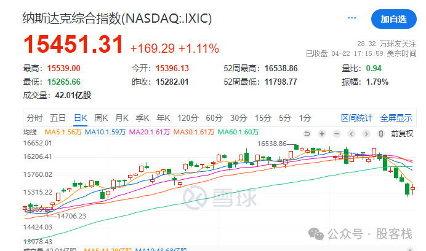Select the 年K chart tab
426x251 pixels.
coord(163,118)
